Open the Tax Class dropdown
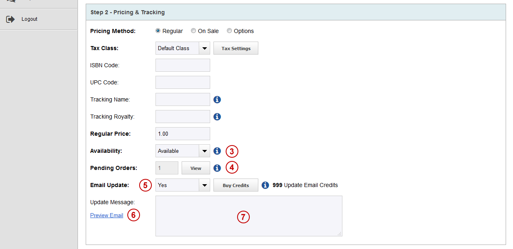This screenshot has height=249, width=513. click(x=183, y=48)
